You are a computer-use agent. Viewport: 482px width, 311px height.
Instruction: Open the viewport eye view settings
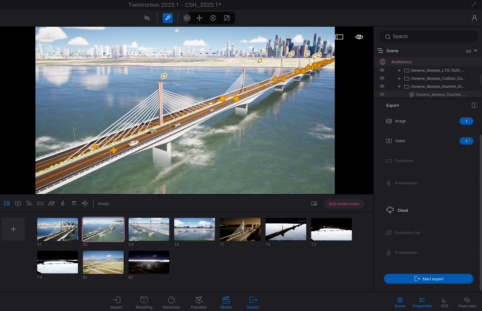[x=359, y=37]
